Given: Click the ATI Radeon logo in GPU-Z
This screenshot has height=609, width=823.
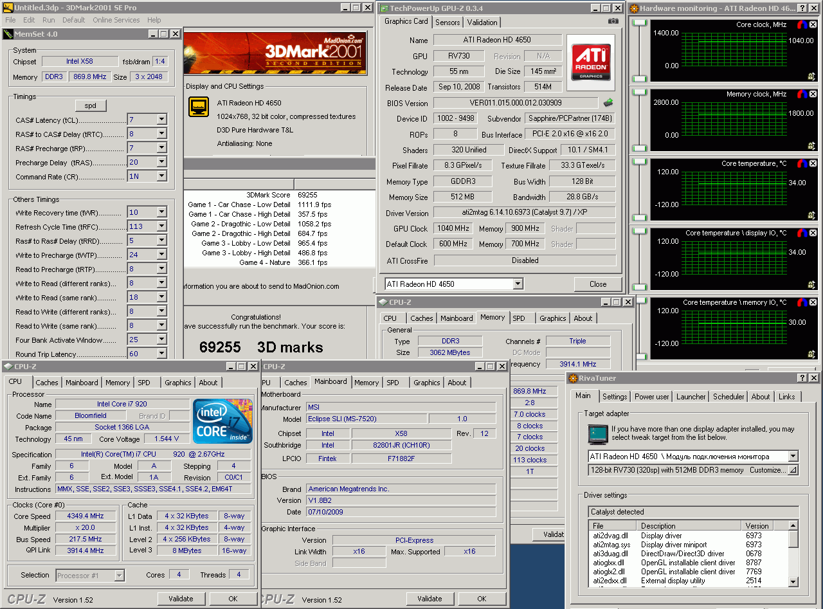Looking at the screenshot, I should [591, 62].
